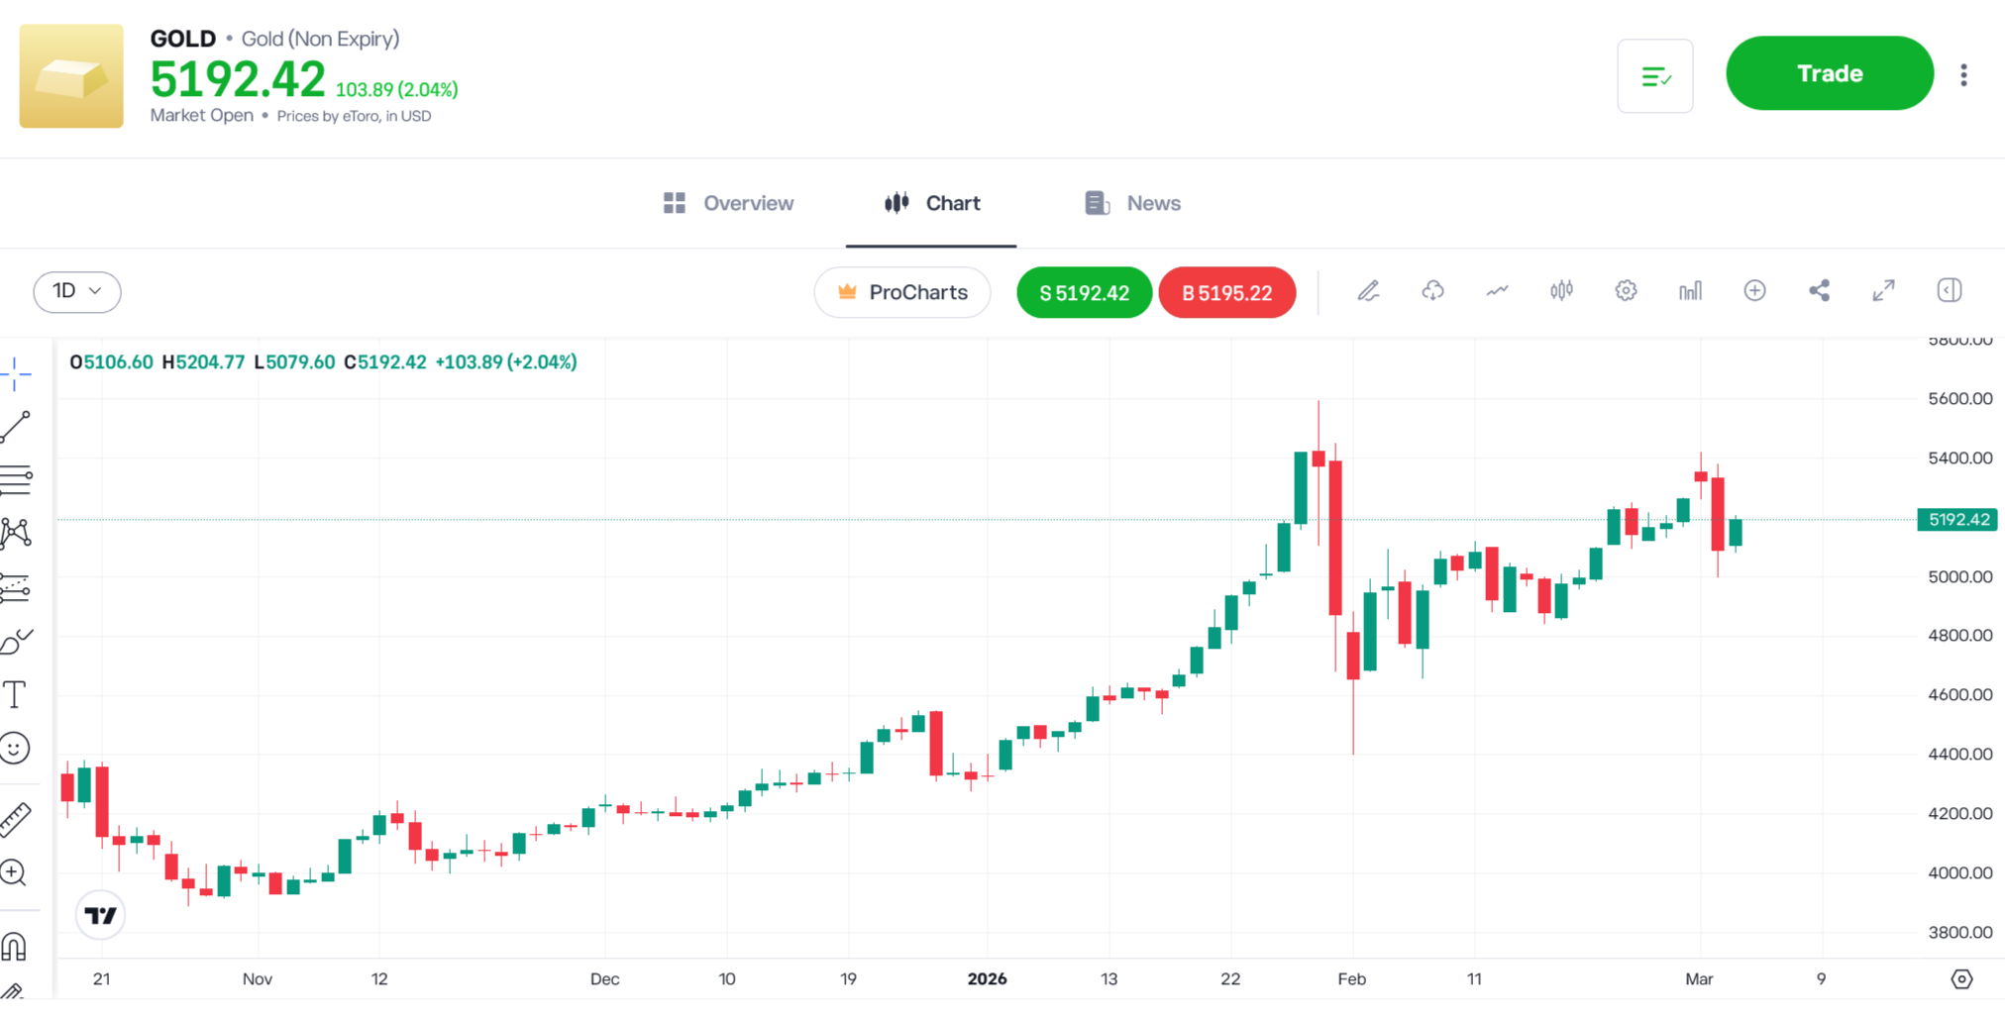Switch to the News tab

tap(1132, 203)
